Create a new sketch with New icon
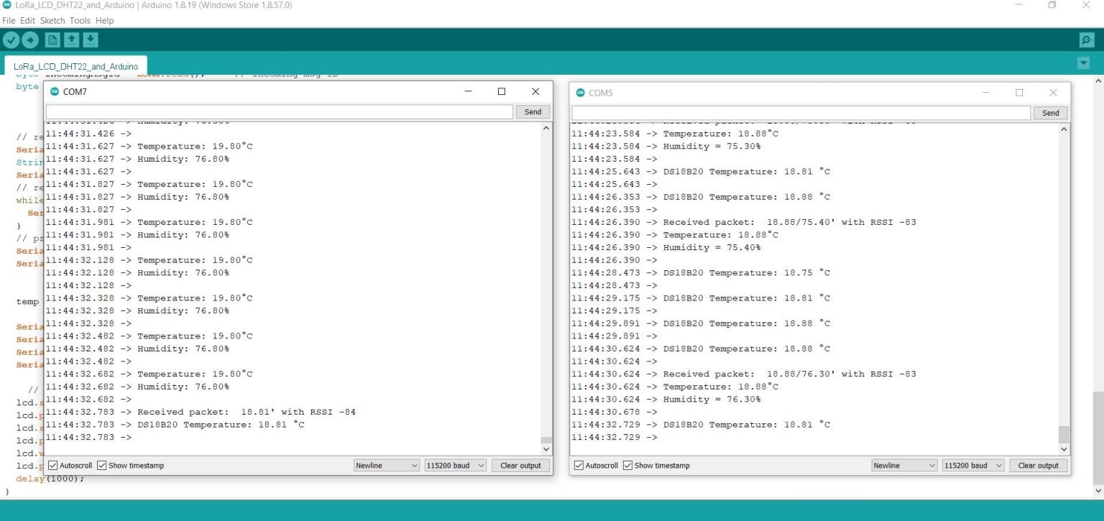 (x=53, y=40)
